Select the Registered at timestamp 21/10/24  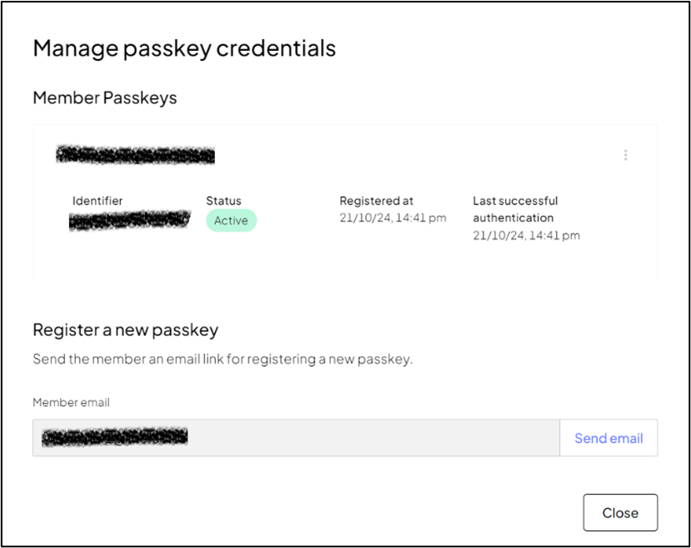[393, 218]
